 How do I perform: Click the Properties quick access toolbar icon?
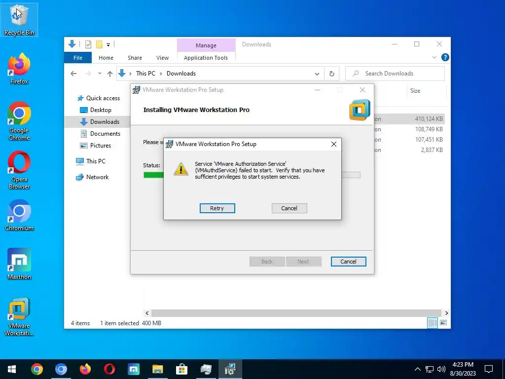click(x=88, y=44)
